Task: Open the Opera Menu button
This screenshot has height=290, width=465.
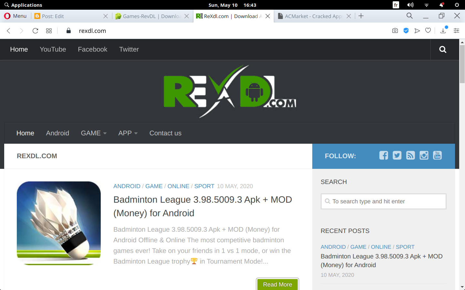Action: [15, 16]
